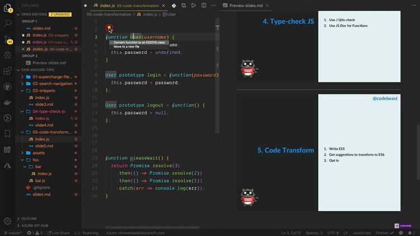Open the Debug view in activity bar
This screenshot has width=420, height=236.
(x=7, y=55)
